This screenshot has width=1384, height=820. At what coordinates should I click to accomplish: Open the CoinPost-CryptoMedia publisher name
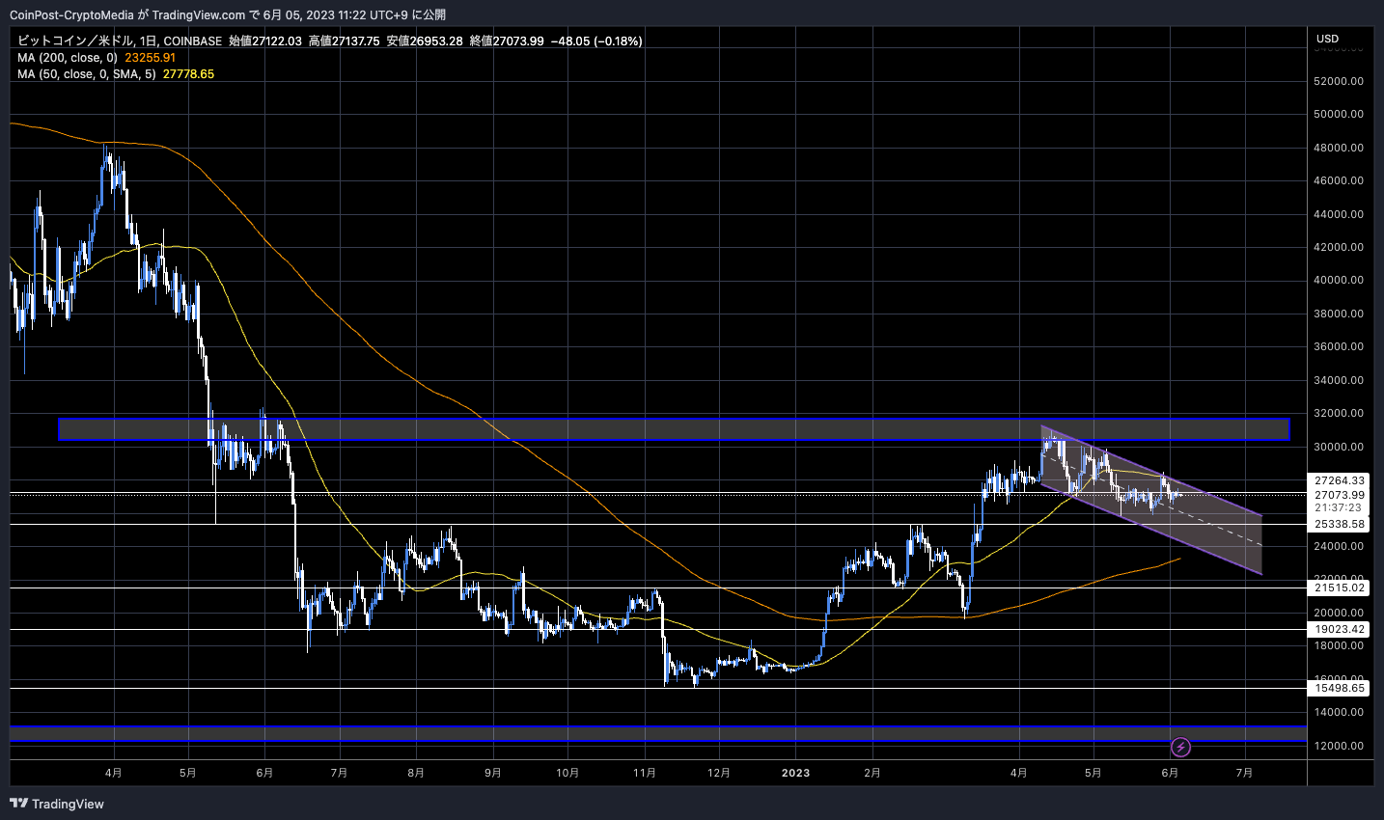point(71,14)
